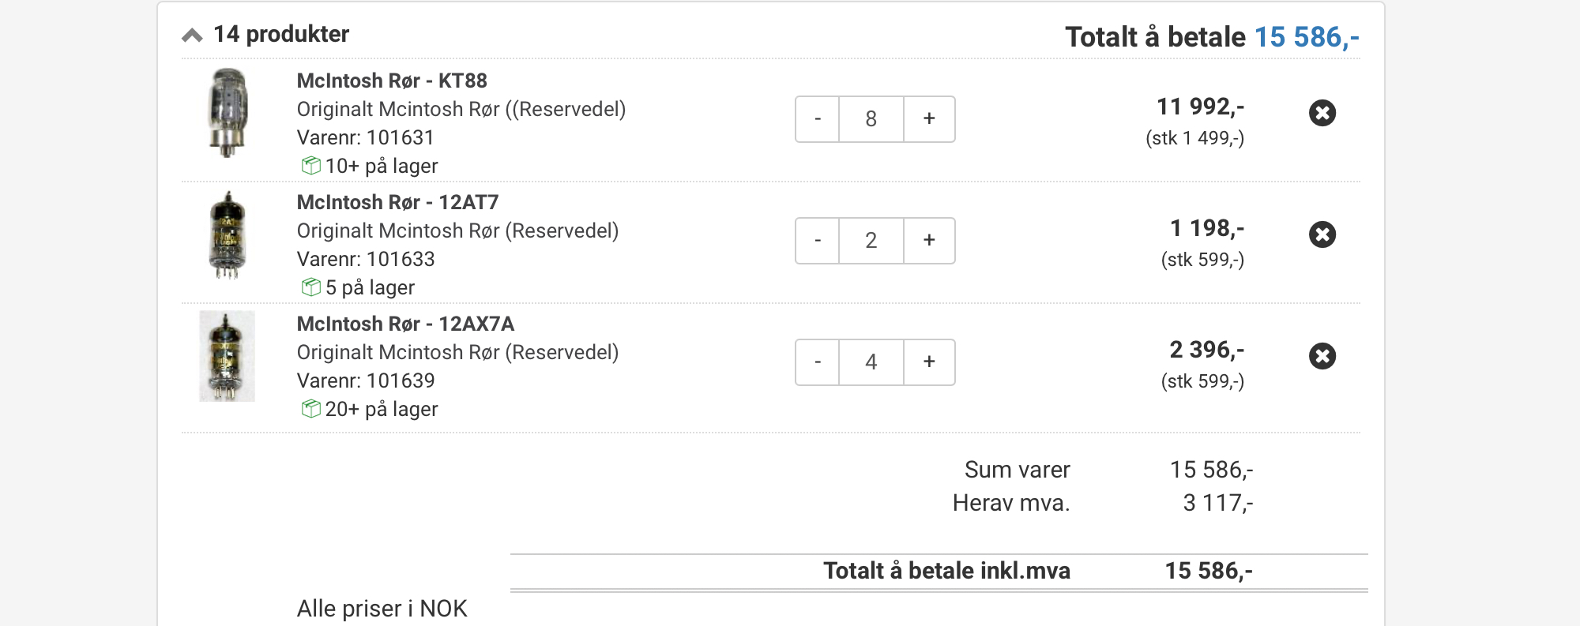Remove McIntosh Rør KT88 from cart

1322,113
